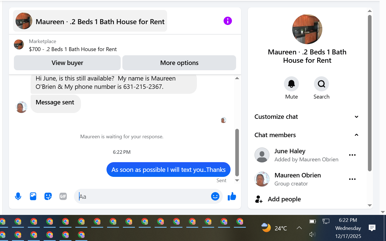Collapse the Chat members section
386x241 pixels.
[x=307, y=135]
